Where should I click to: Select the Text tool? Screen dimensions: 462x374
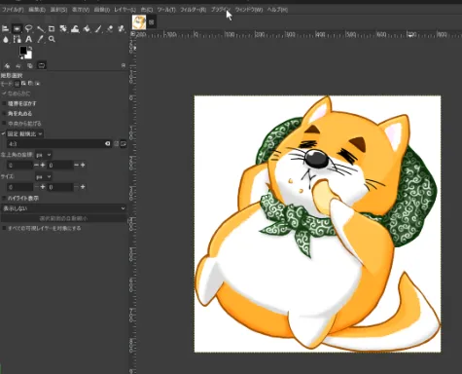click(x=28, y=39)
